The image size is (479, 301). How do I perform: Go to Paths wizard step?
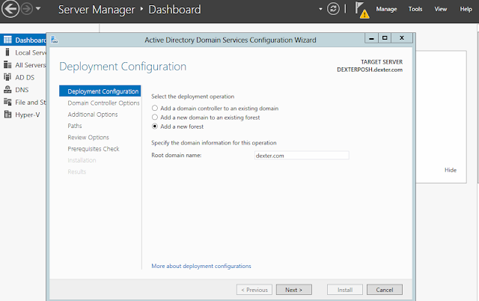pyautogui.click(x=75, y=126)
